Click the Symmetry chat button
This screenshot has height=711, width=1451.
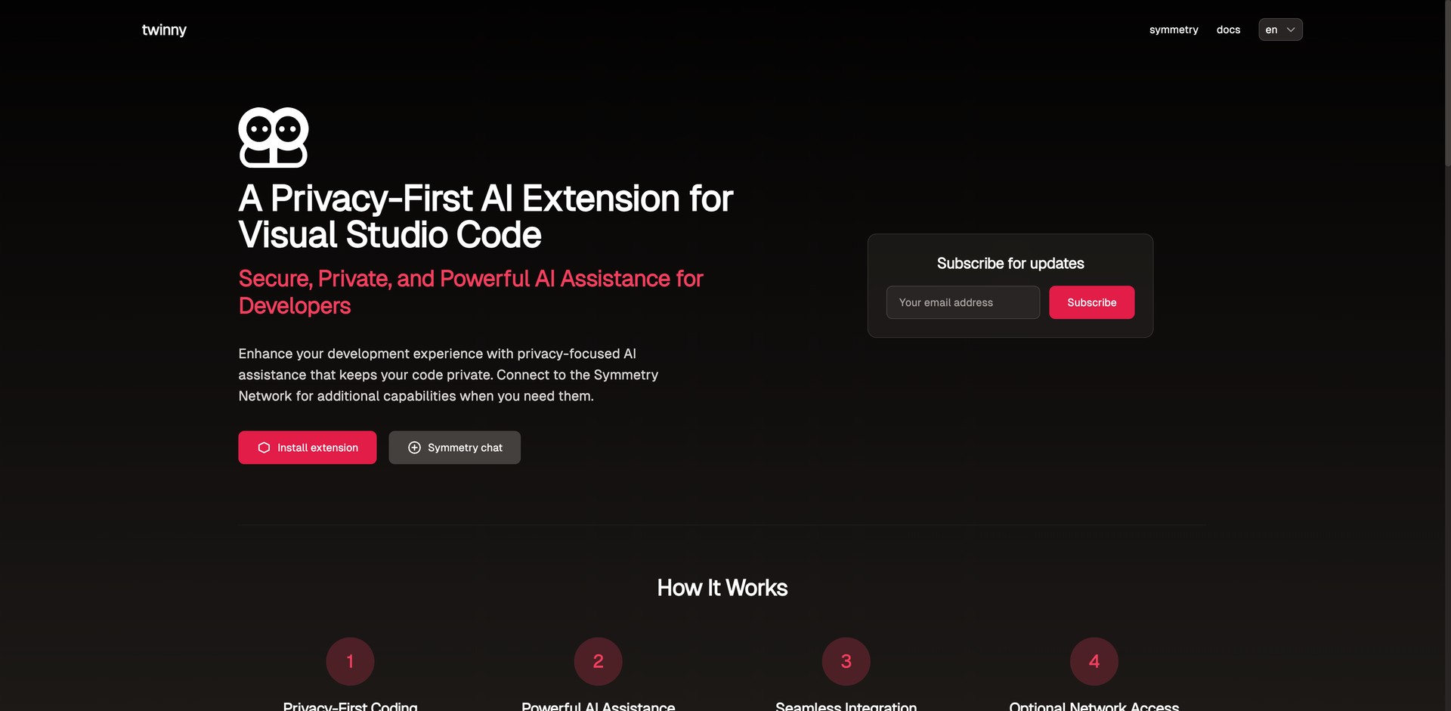pyautogui.click(x=454, y=447)
